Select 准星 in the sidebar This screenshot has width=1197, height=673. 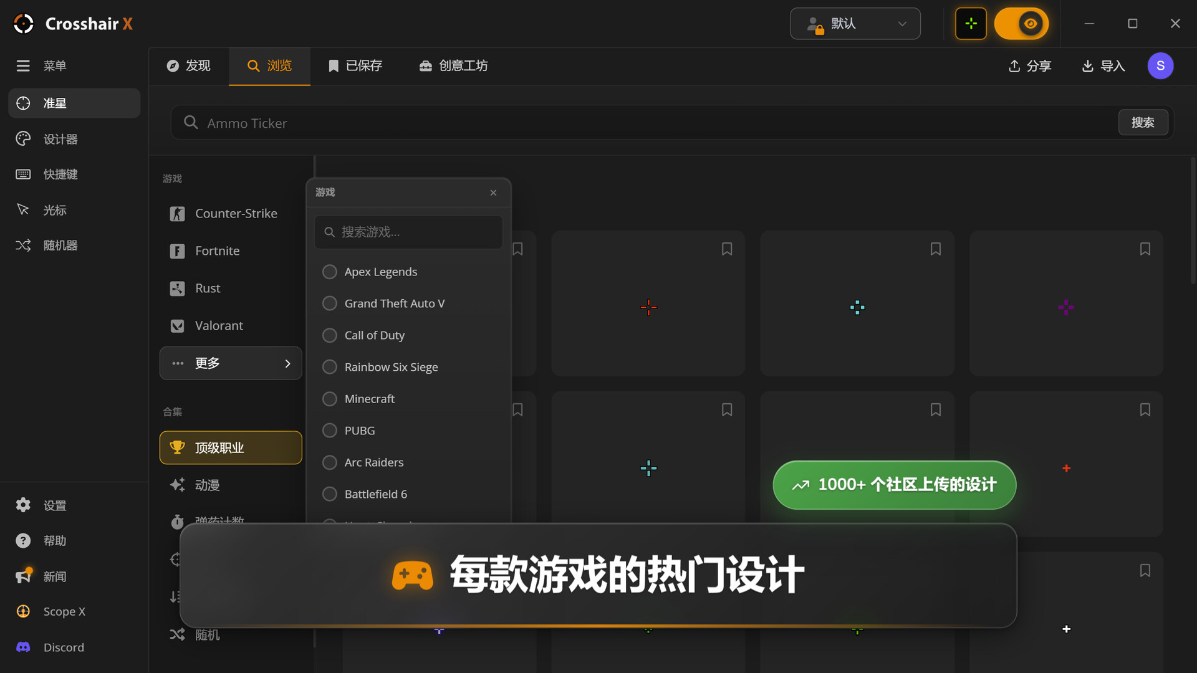click(74, 103)
